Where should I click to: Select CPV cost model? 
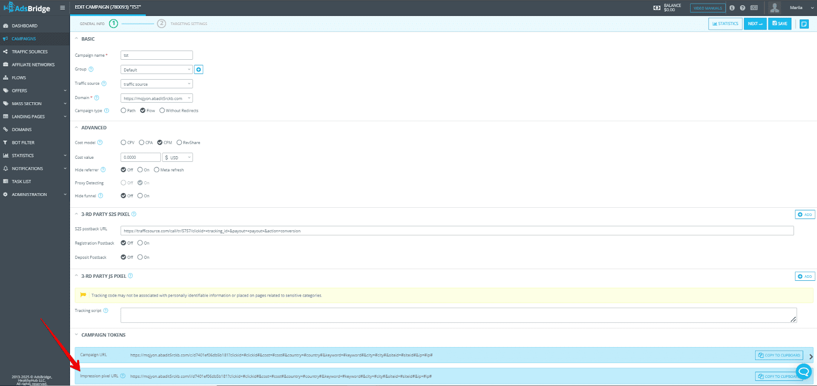pyautogui.click(x=123, y=142)
